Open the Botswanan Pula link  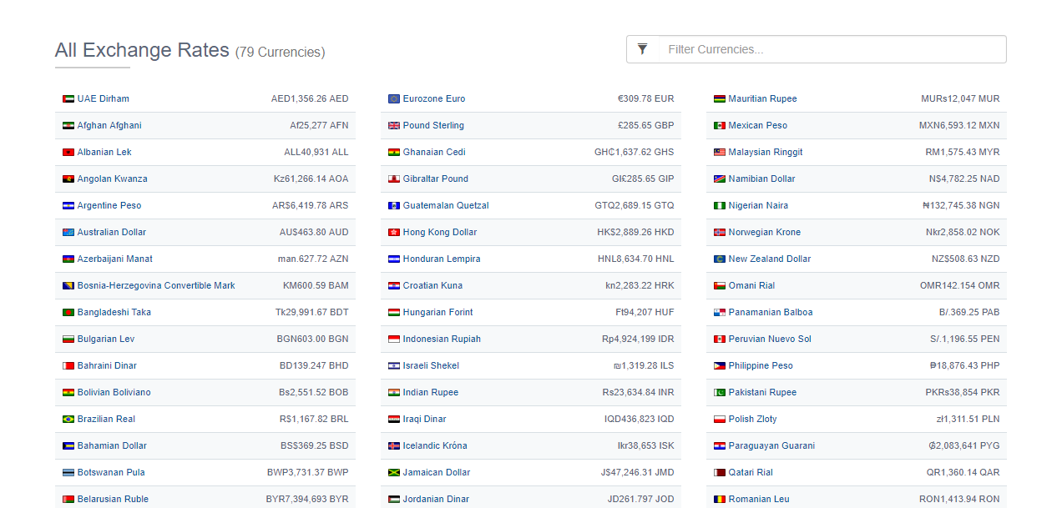click(x=111, y=472)
